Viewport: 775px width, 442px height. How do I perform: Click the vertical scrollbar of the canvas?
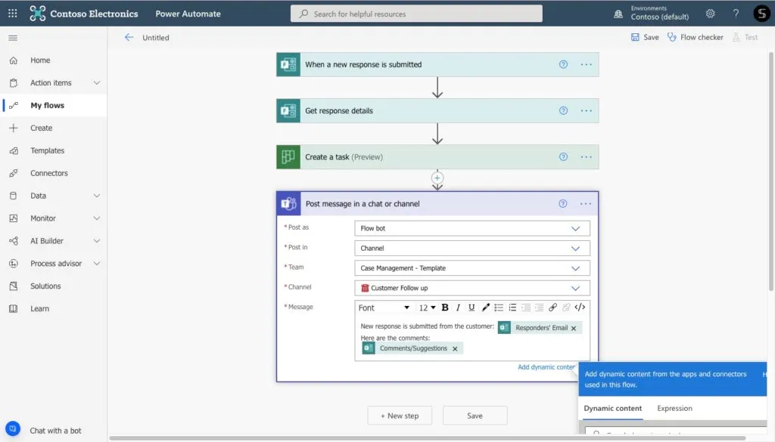pyautogui.click(x=771, y=171)
